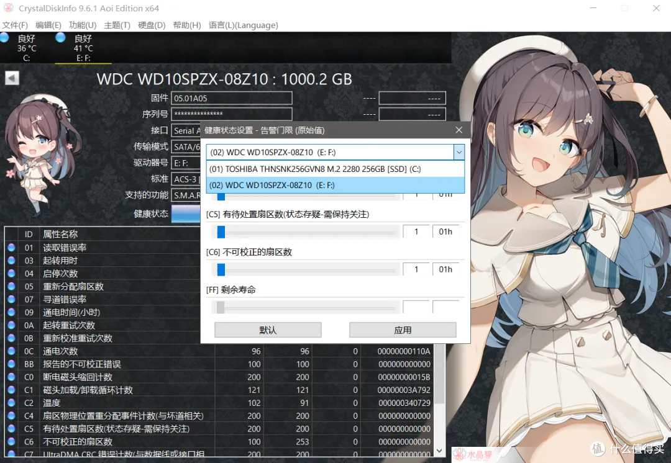
Task: Click status orb for attribute 0A 起转重试次数
Action: tap(12, 325)
